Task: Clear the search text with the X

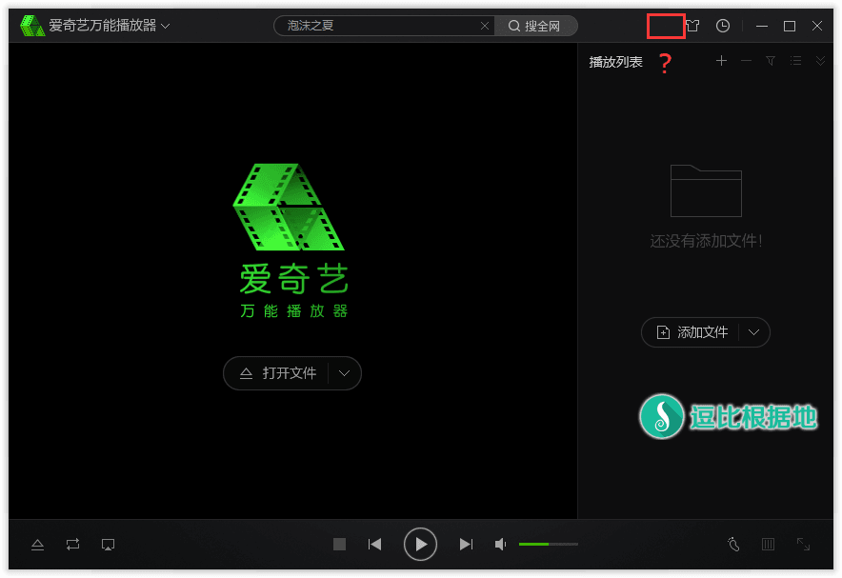Action: (485, 26)
